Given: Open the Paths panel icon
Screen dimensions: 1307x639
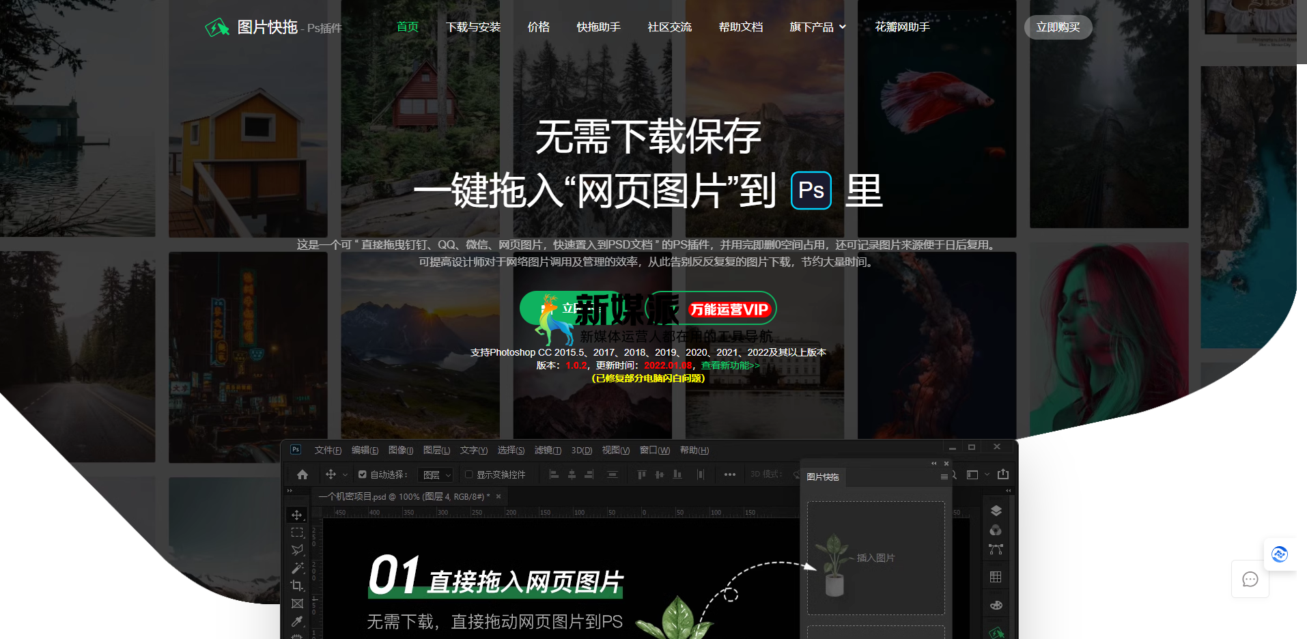Looking at the screenshot, I should tap(996, 550).
